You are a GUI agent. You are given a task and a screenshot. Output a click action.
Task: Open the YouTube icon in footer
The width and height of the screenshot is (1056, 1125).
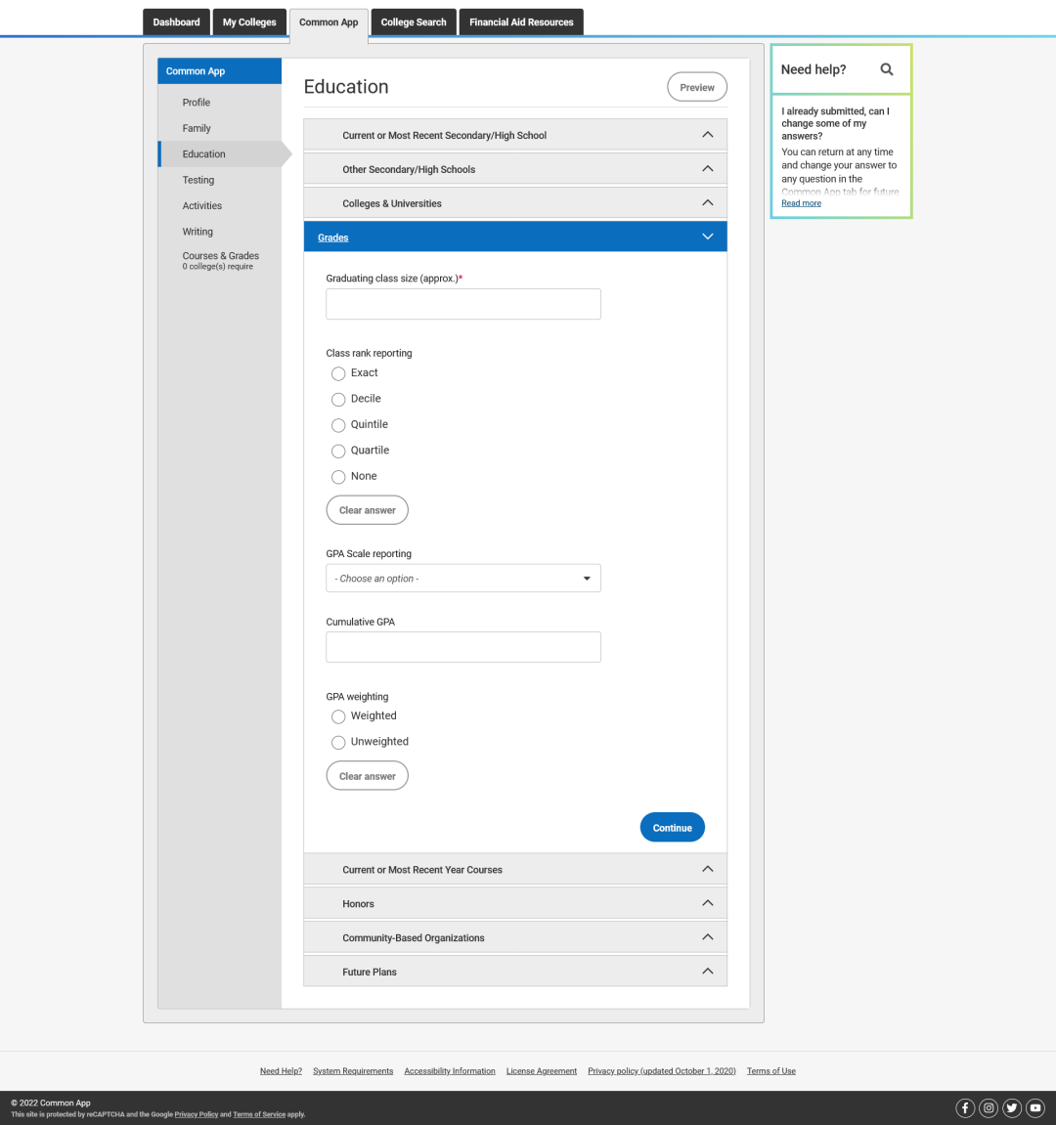click(x=1035, y=1107)
